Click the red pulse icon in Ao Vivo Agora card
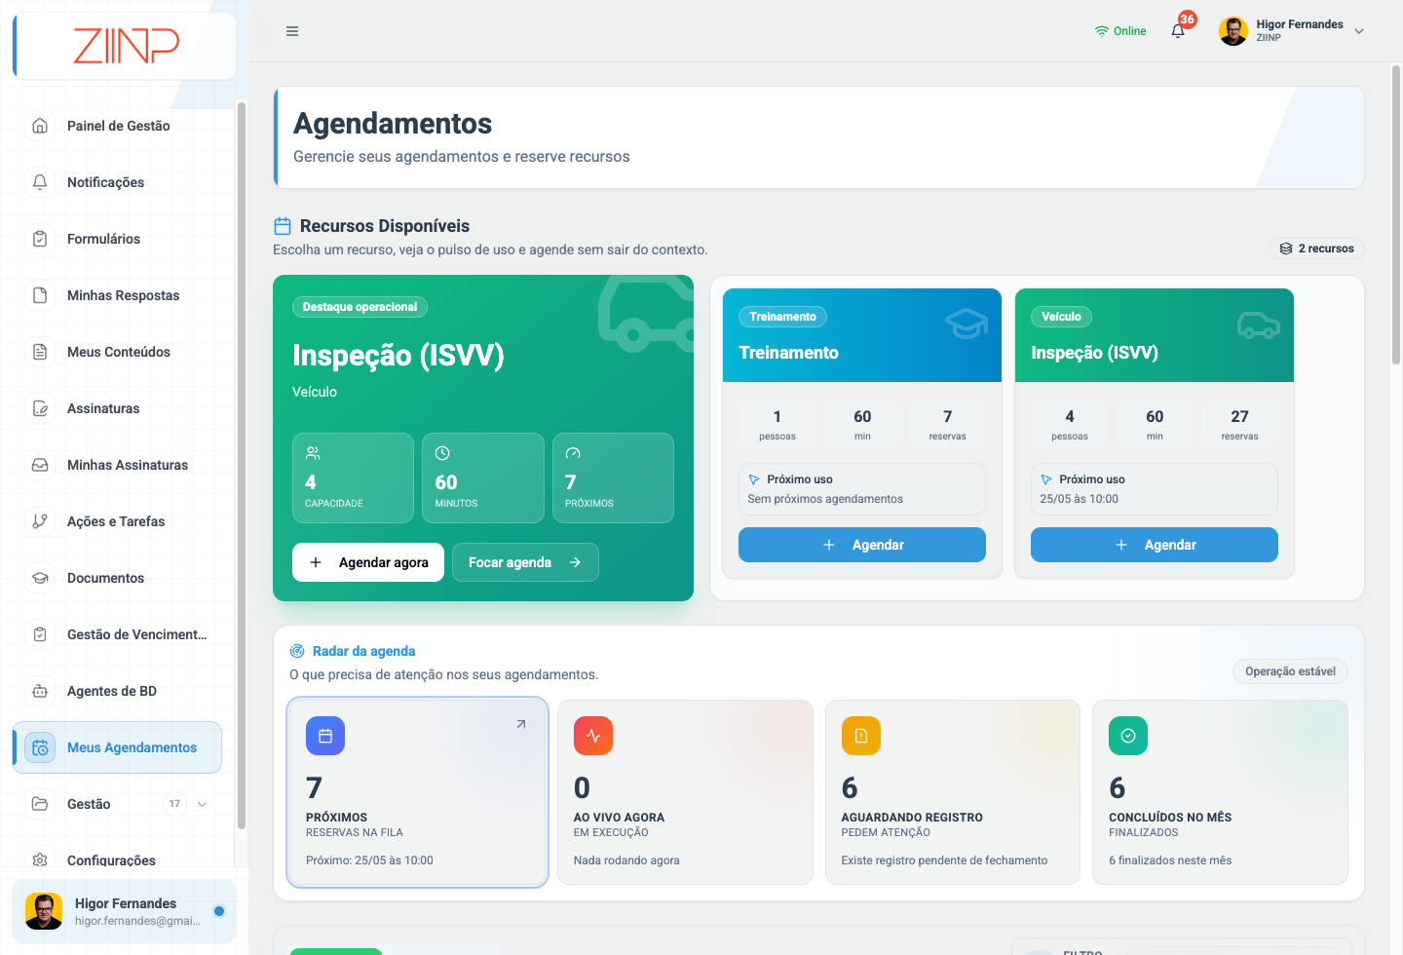Image resolution: width=1403 pixels, height=955 pixels. [593, 736]
